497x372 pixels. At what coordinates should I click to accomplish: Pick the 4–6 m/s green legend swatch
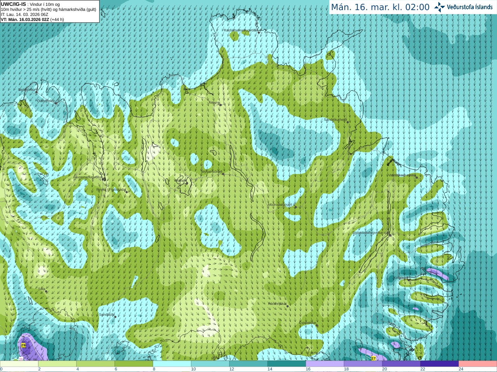point(96,364)
